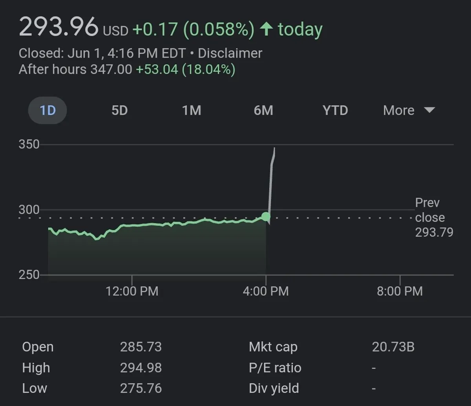Viewport: 471px width, 406px height.
Task: Click the P/E ratio label
Action: point(275,368)
